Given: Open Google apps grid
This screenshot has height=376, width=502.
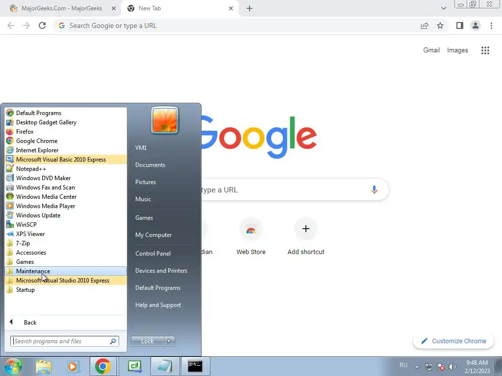Looking at the screenshot, I should (x=485, y=50).
